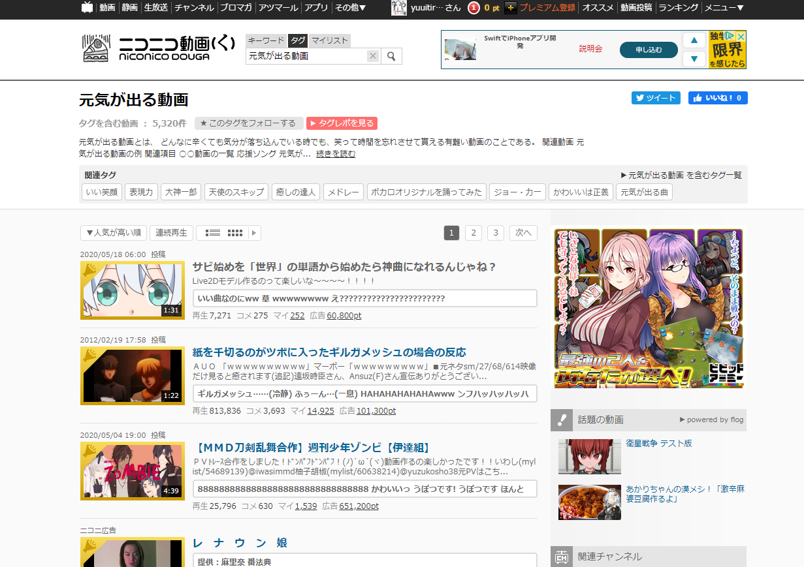804x567 pixels.
Task: Expand view options arrow beside the grid icon
Action: 254,233
